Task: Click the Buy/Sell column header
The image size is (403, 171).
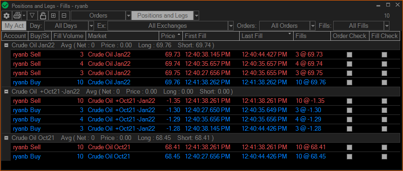Action: point(40,36)
